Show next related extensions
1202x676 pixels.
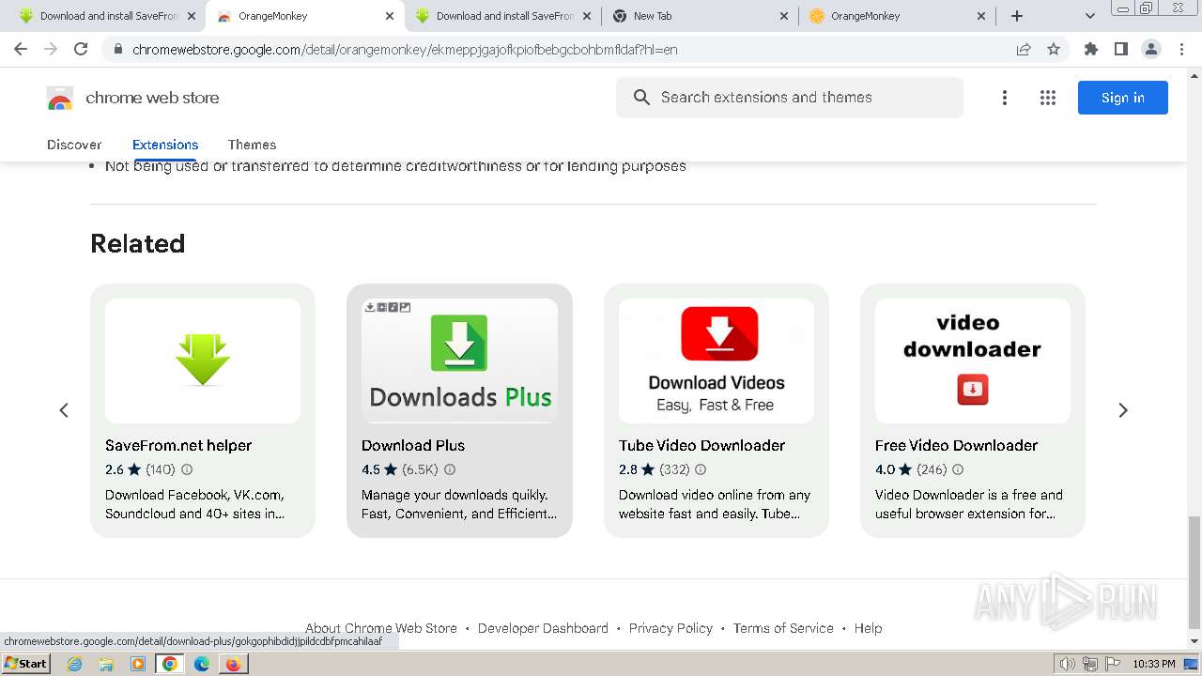(x=1123, y=410)
